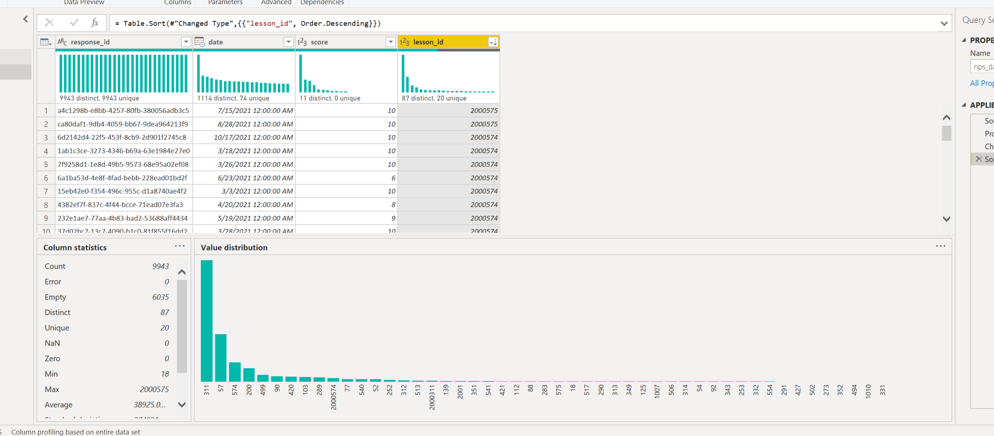
Task: Open the Parameters ribbon group
Action: pos(225,3)
